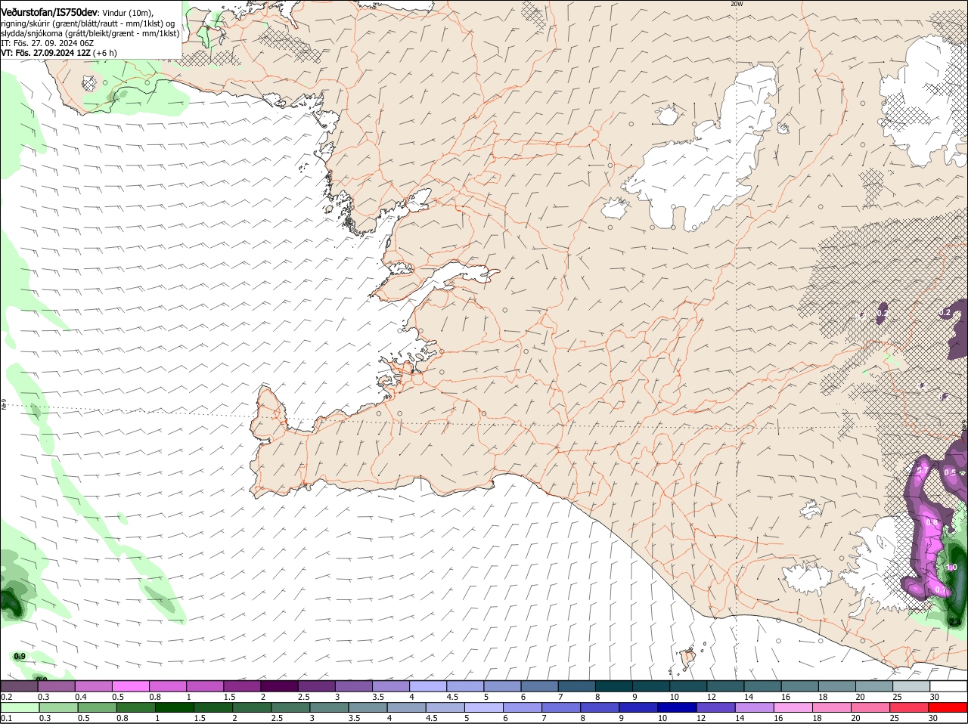
Task: Select the medium green 0.5 swatch in rain legend
Action: pyautogui.click(x=97, y=707)
